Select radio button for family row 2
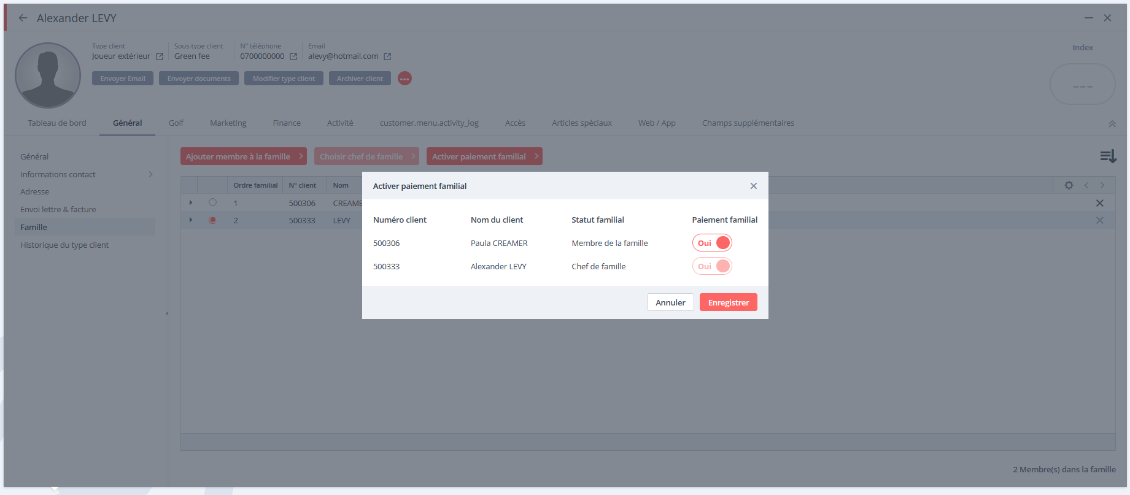1130x495 pixels. tap(212, 220)
